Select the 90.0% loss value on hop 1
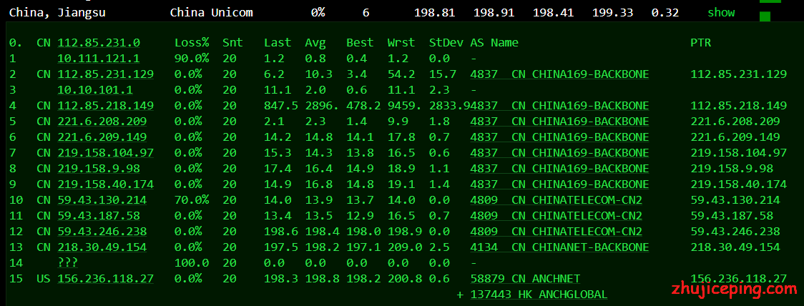 point(192,59)
